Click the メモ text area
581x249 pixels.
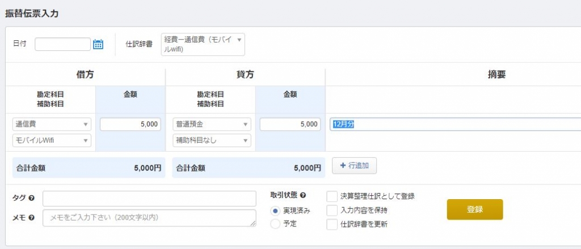149,218
